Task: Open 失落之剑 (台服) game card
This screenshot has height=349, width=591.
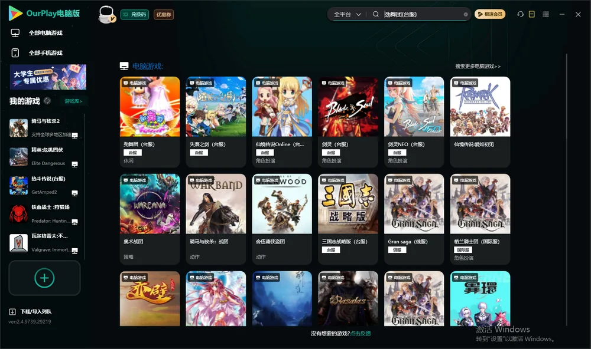Action: 216,122
